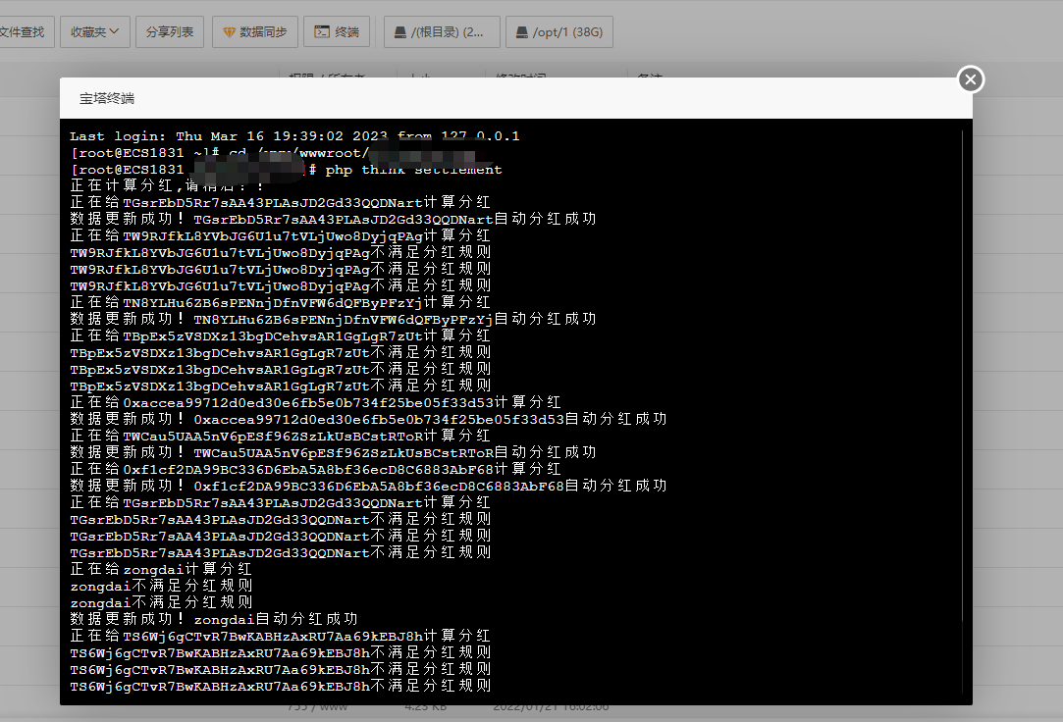The image size is (1063, 722).
Task: Click the 正在给TBpEx5zVSDXz 计算分红 line
Action: pyautogui.click(x=280, y=335)
